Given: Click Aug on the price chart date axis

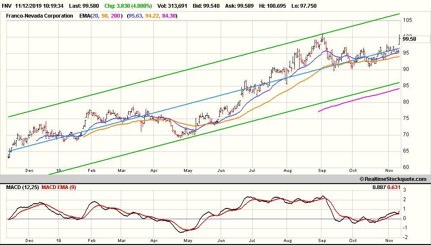Looking at the screenshot, I should point(287,171).
